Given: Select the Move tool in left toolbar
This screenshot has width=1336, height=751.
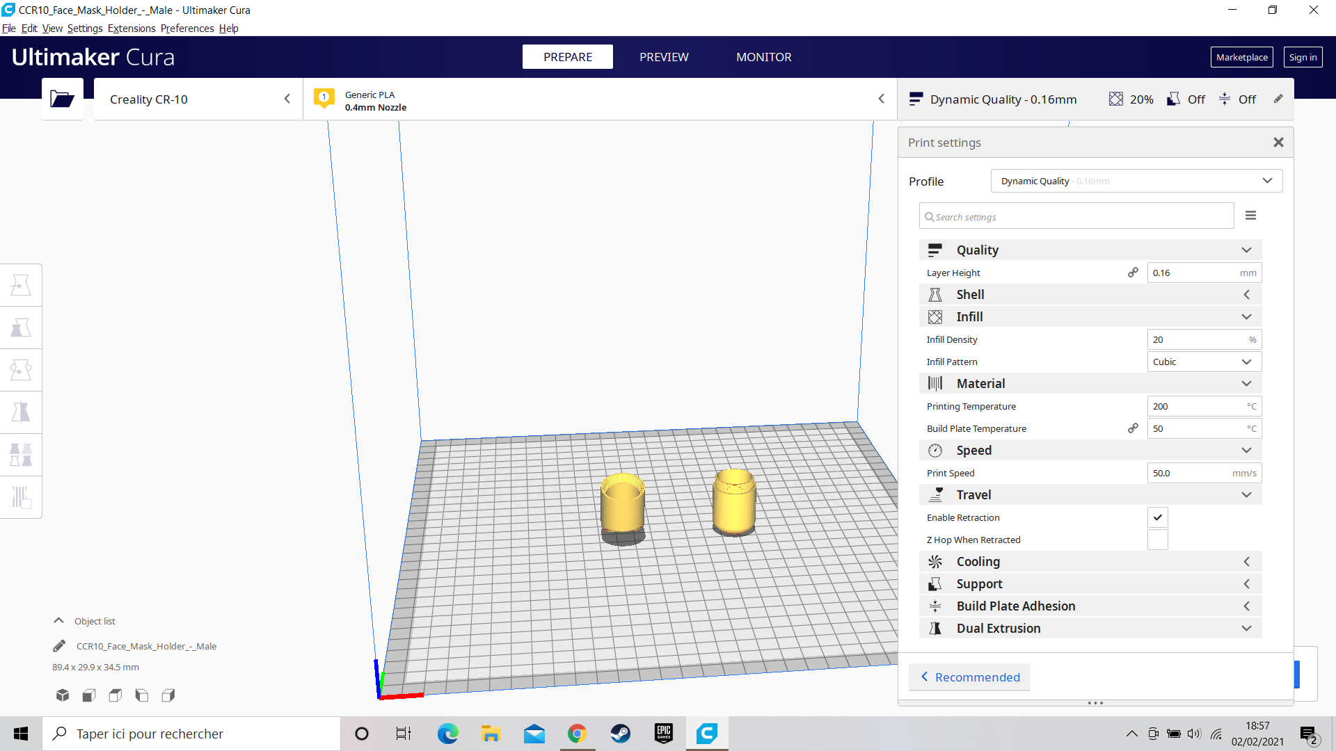Looking at the screenshot, I should [21, 285].
